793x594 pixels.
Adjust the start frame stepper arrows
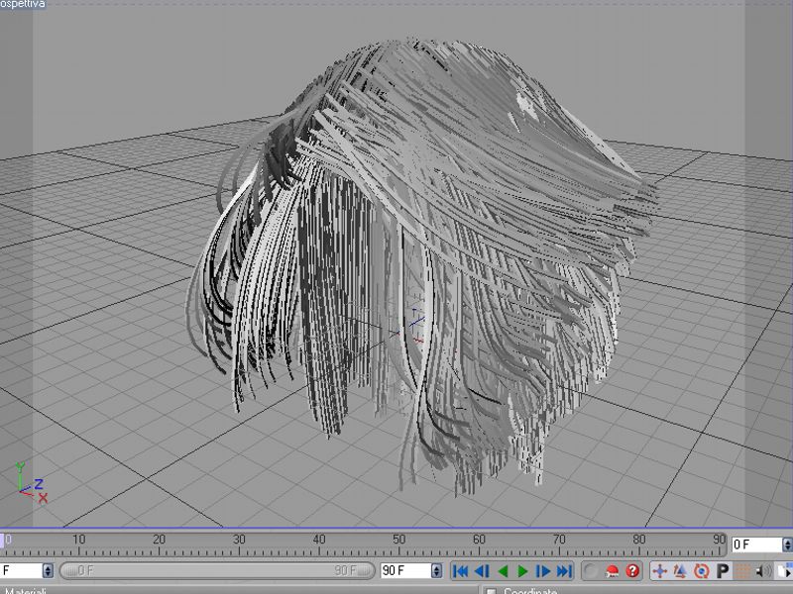click(x=48, y=571)
